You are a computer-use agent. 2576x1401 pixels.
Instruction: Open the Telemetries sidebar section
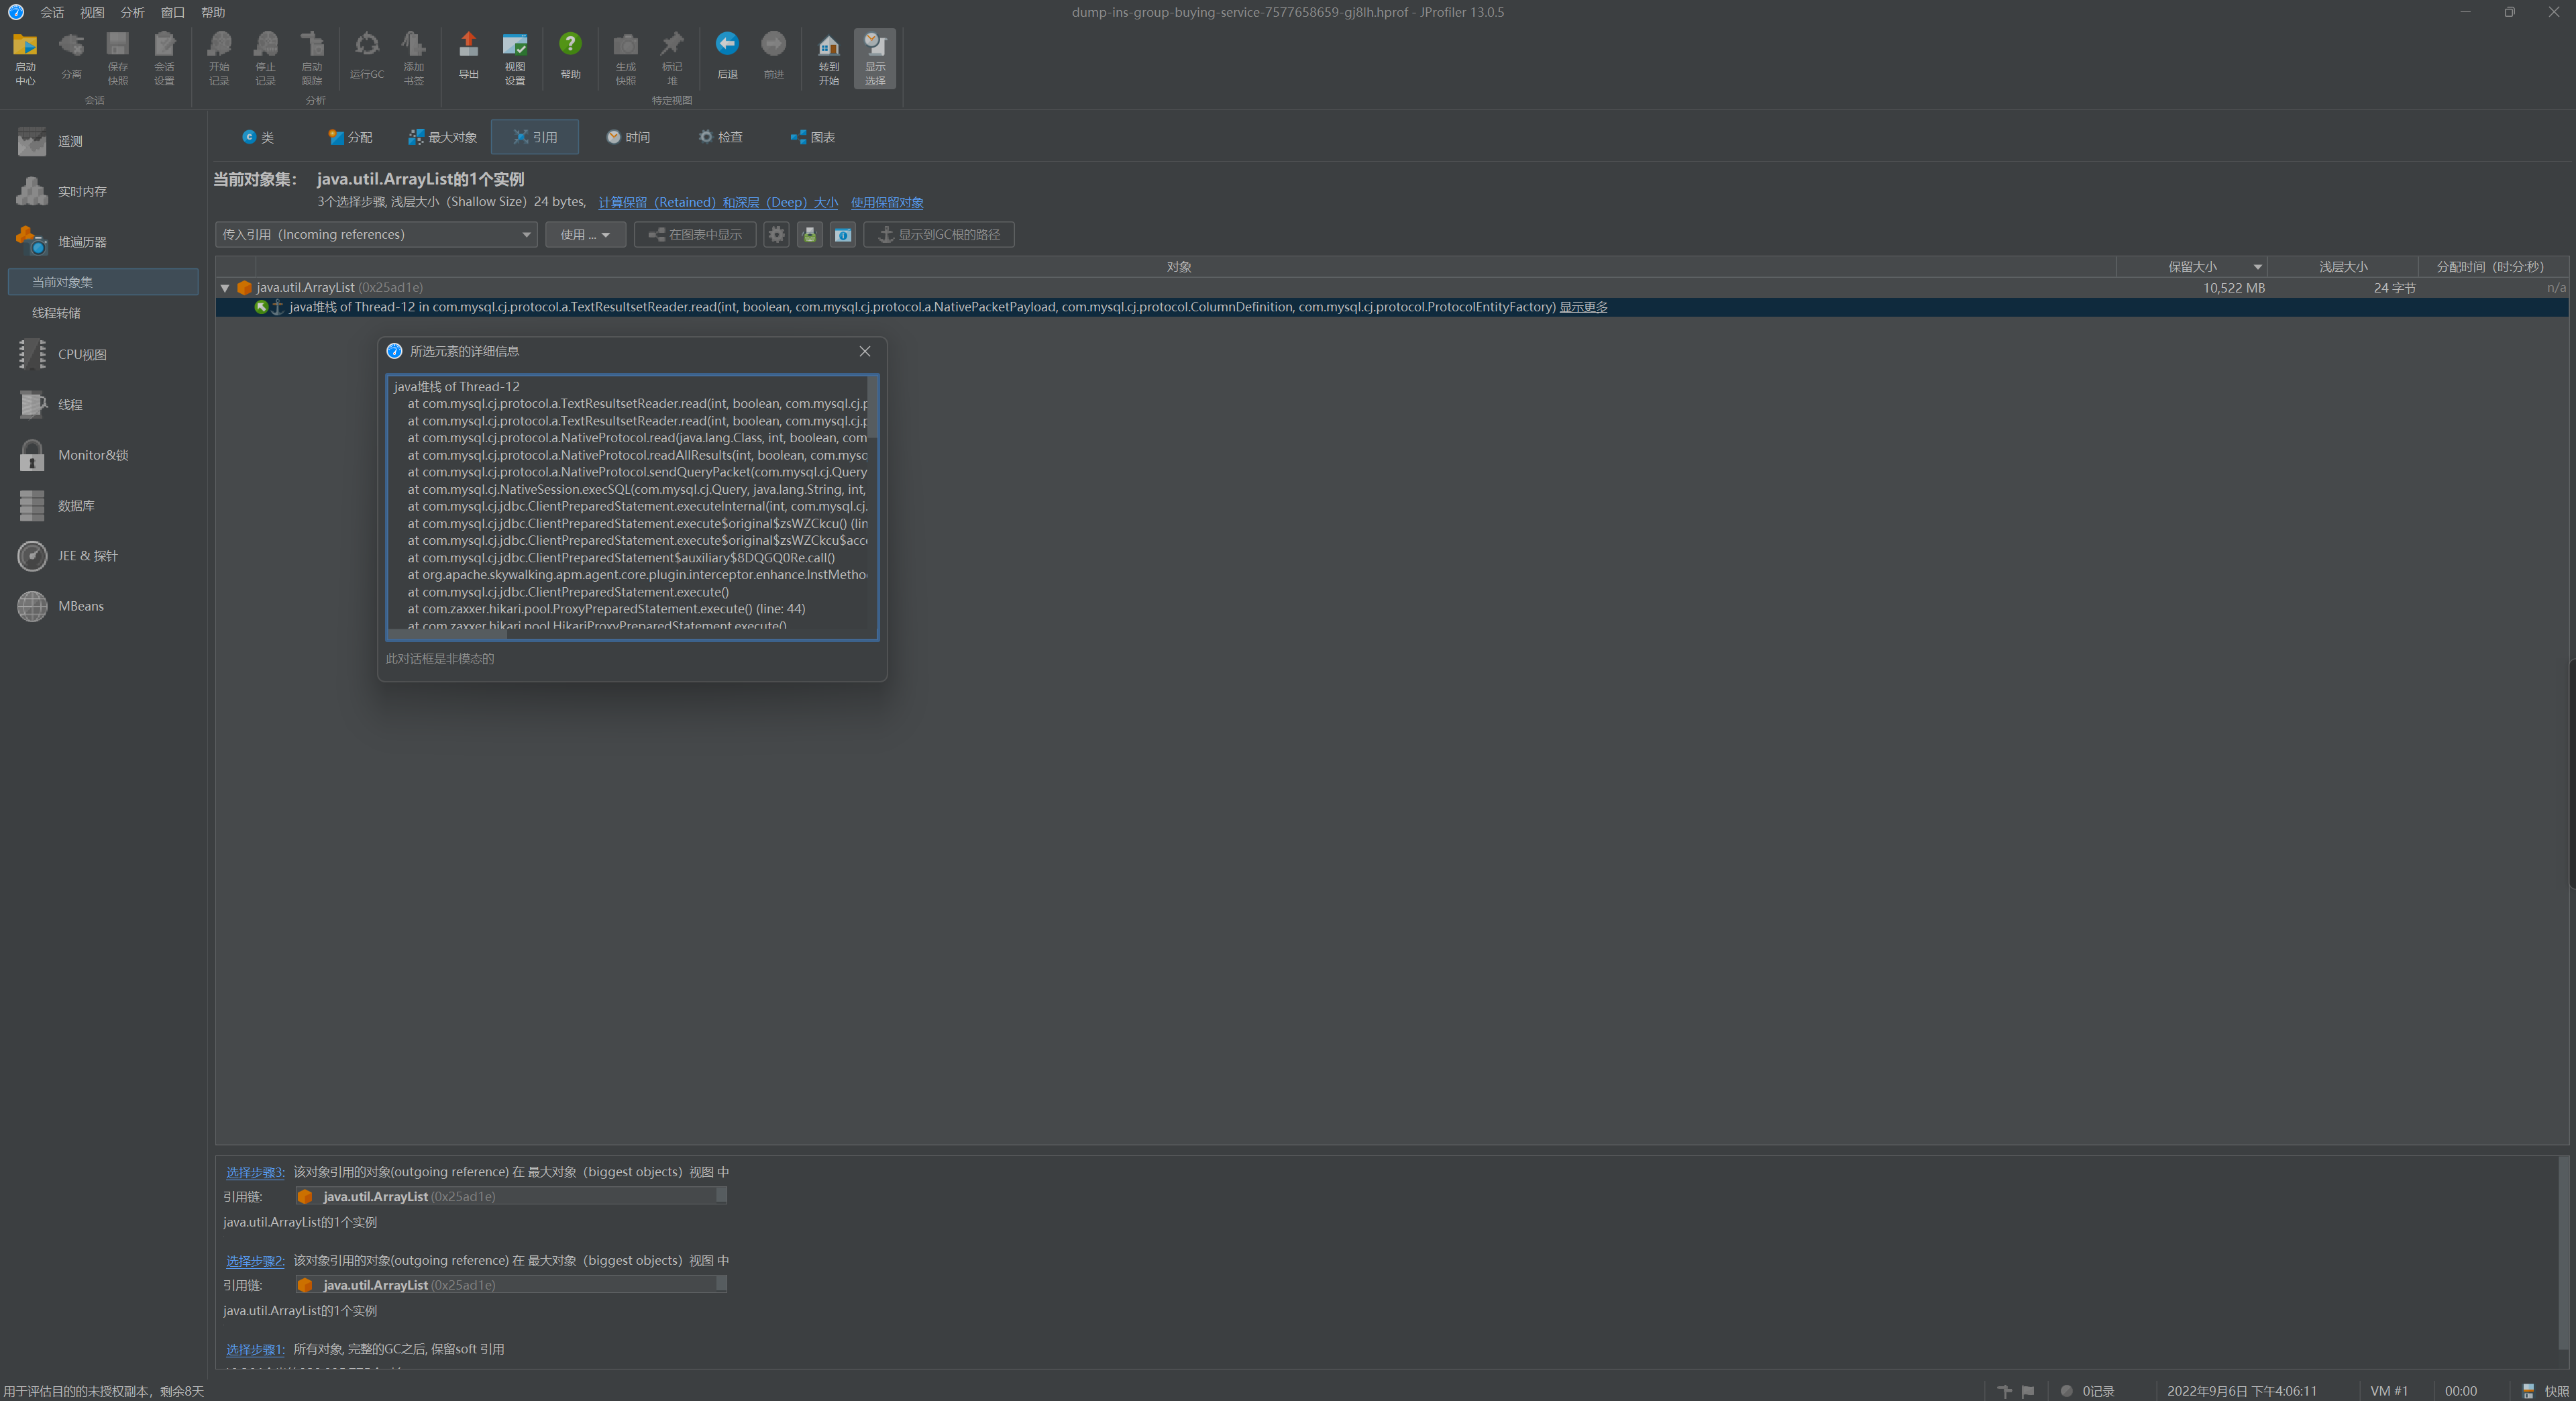coord(104,141)
